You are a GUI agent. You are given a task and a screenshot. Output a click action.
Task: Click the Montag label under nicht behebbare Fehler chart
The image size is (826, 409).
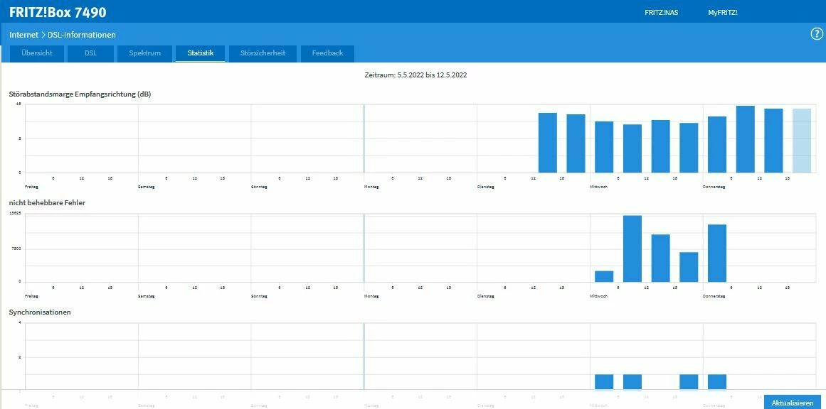coord(371,296)
